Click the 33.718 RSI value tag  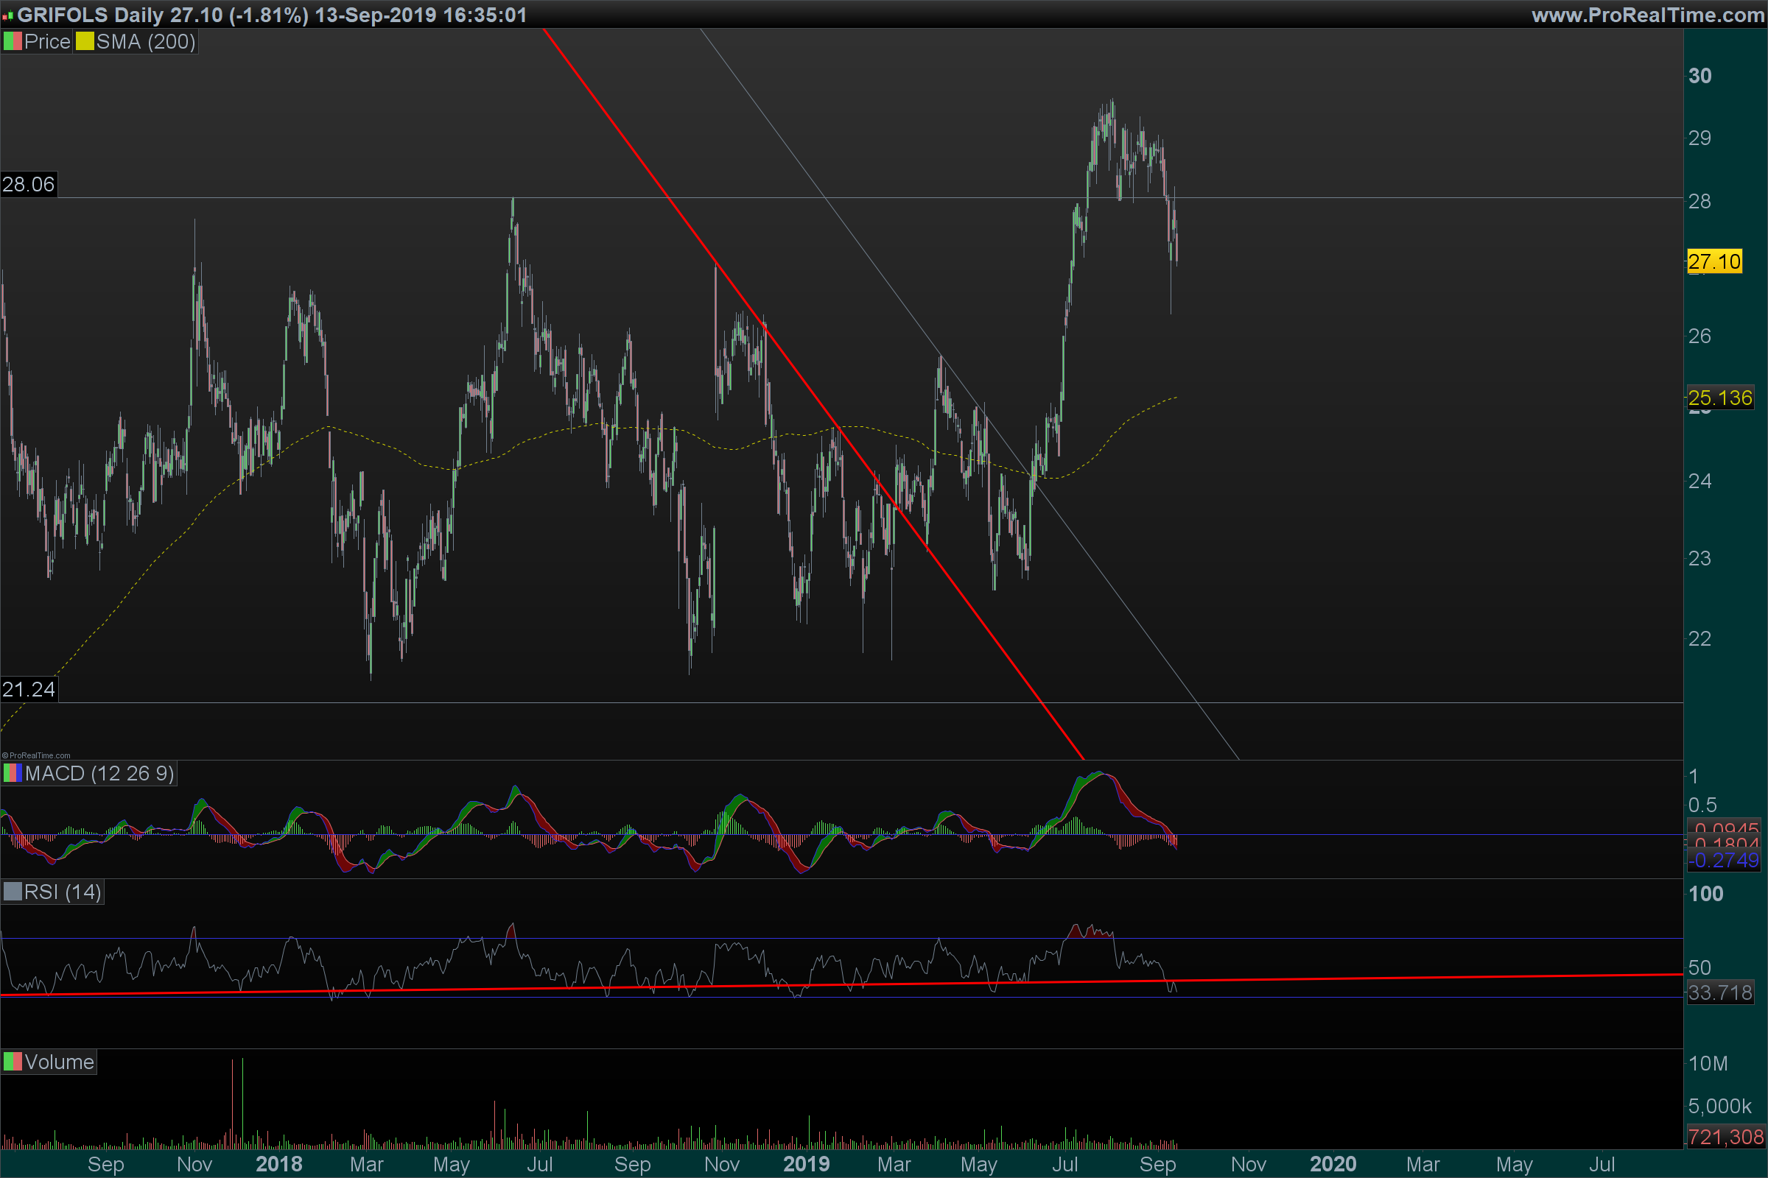pyautogui.click(x=1719, y=992)
